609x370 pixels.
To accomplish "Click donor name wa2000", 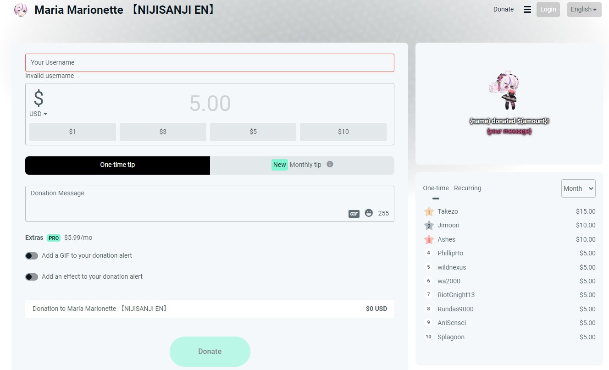I will click(x=449, y=281).
